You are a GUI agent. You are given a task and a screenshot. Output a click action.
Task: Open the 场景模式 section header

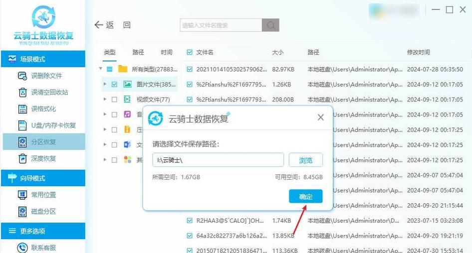tap(43, 59)
